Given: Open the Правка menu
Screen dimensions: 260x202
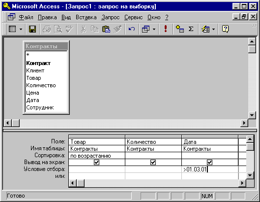Looking at the screenshot, I should [x=47, y=17].
